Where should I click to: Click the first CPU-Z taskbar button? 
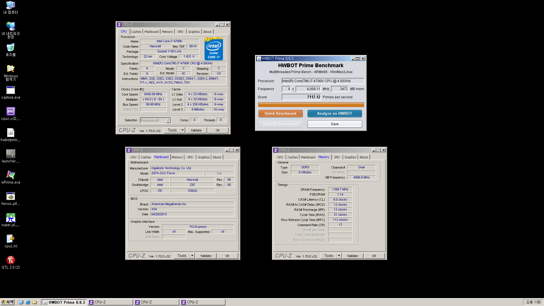click(x=110, y=302)
